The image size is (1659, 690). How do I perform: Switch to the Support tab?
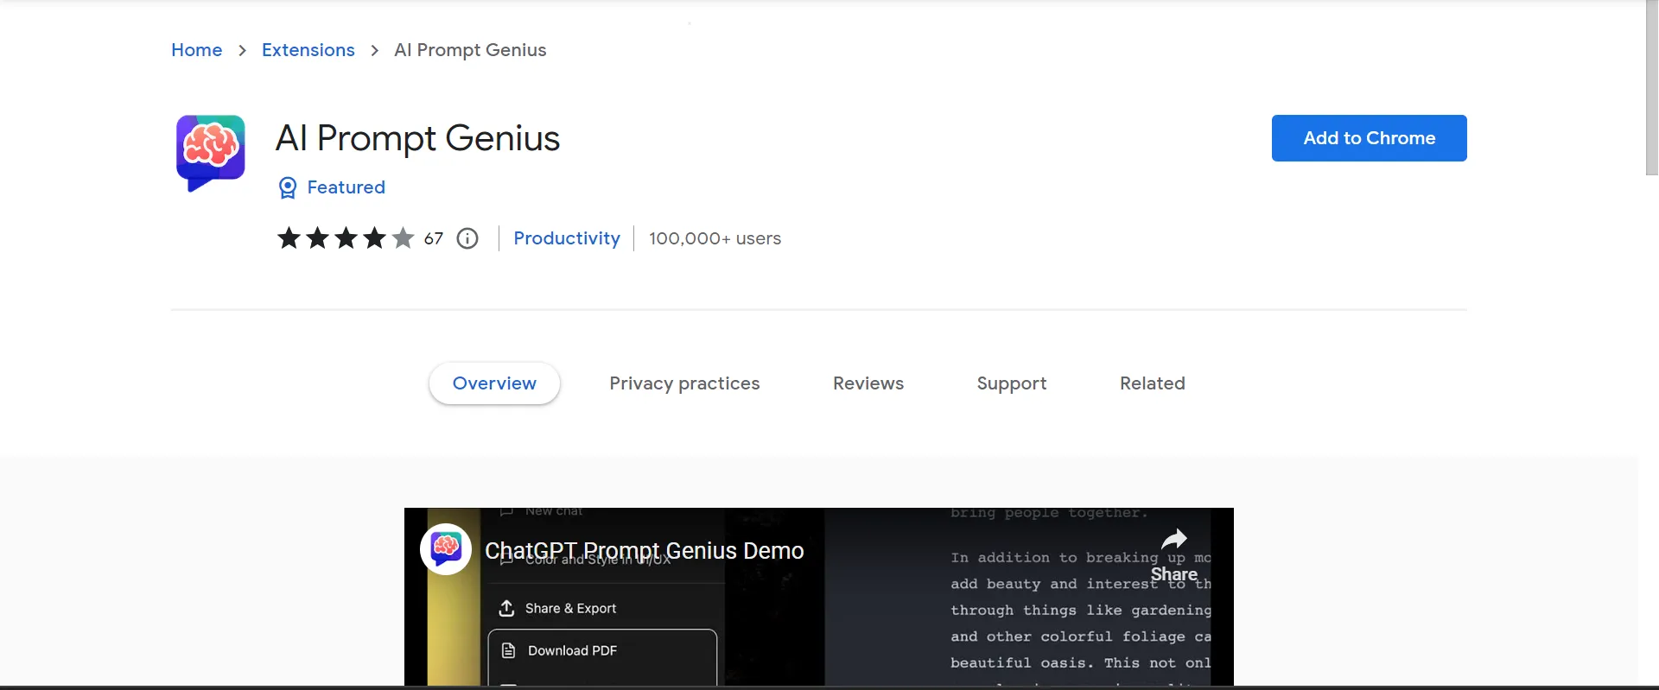click(x=1012, y=383)
